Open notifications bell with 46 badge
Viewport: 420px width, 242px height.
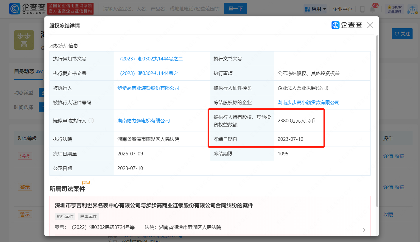point(373,9)
